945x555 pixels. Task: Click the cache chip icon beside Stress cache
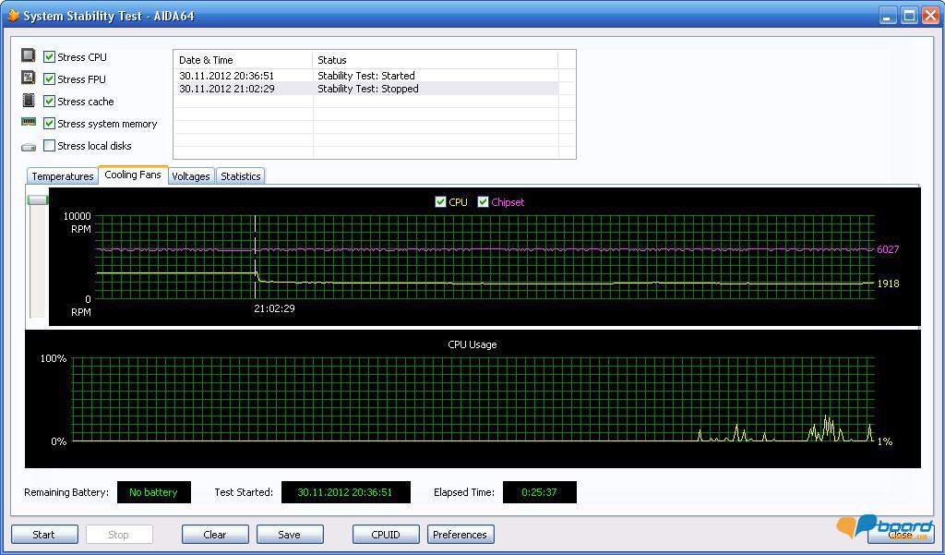coord(28,101)
